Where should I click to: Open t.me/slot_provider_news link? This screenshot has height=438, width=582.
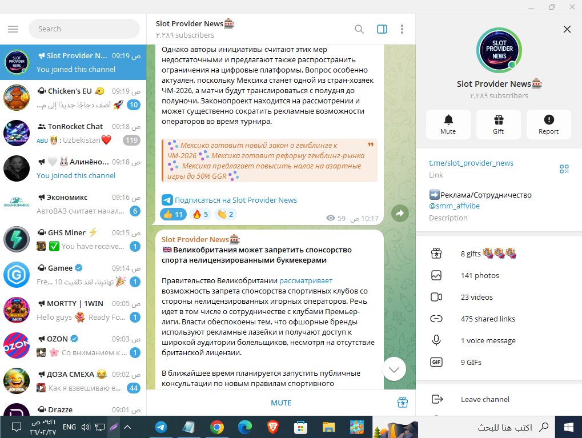[471, 163]
